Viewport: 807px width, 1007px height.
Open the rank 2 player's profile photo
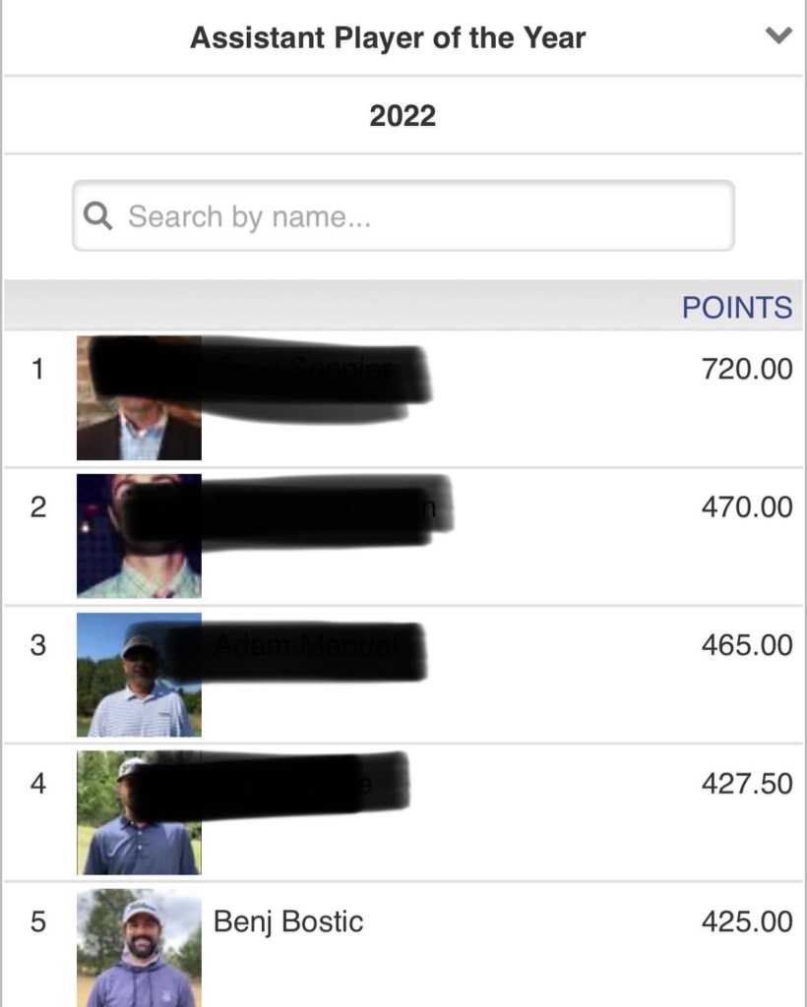pyautogui.click(x=139, y=536)
